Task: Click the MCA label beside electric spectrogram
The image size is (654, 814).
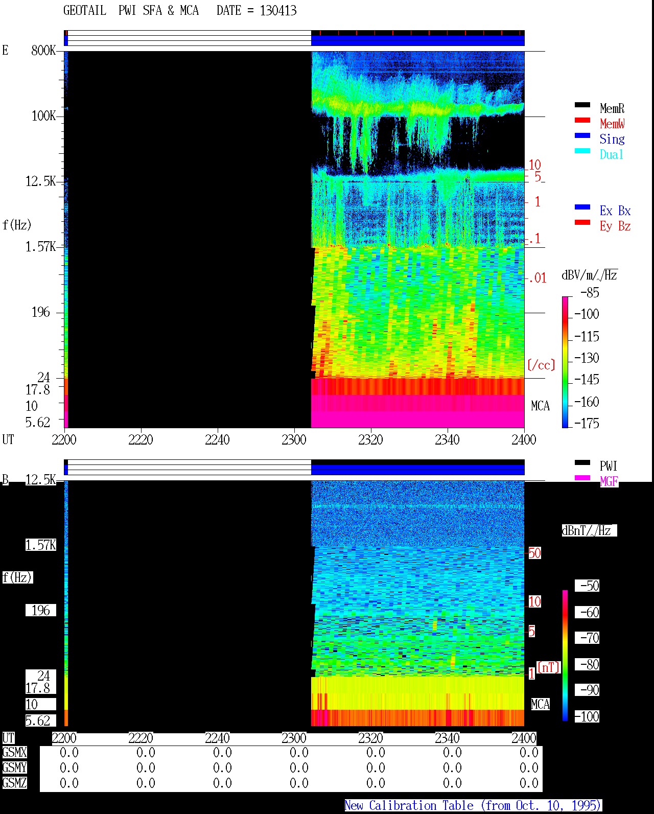Action: click(x=540, y=406)
